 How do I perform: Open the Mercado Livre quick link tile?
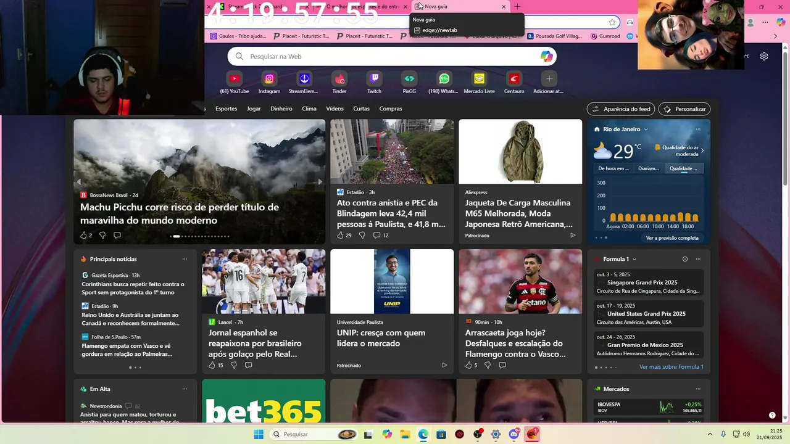click(479, 83)
